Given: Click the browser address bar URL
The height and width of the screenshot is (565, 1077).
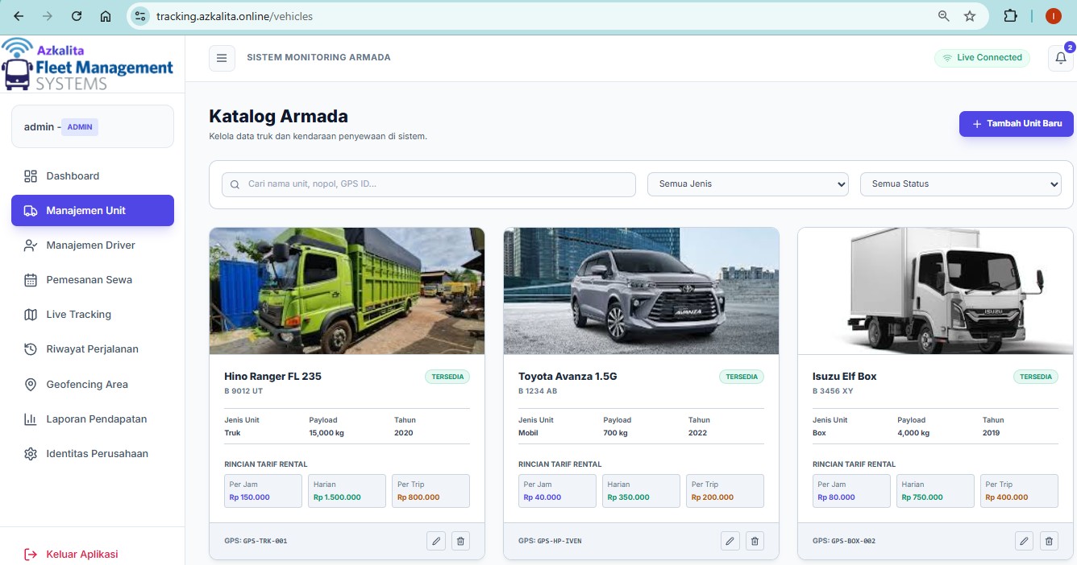Looking at the screenshot, I should 235,16.
